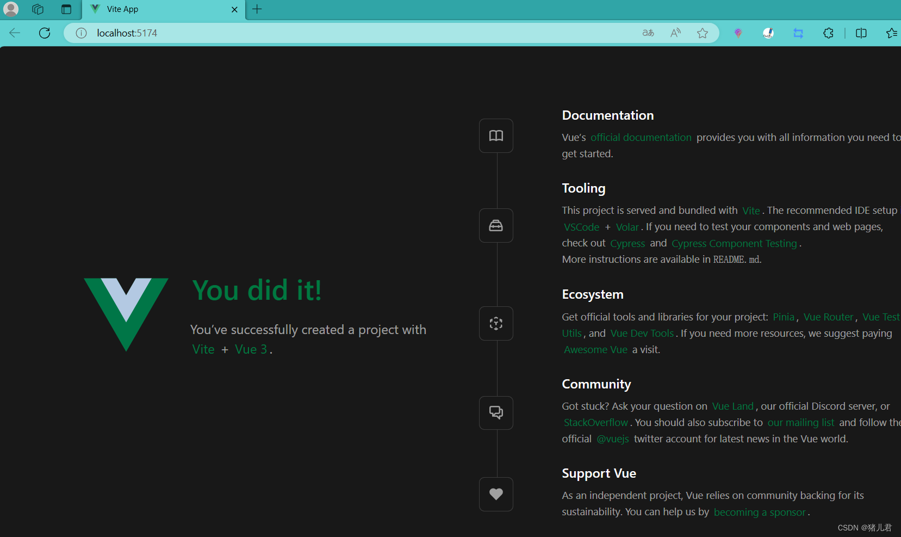The image size is (901, 537).
Task: Click the Support Vue heading
Action: click(599, 473)
